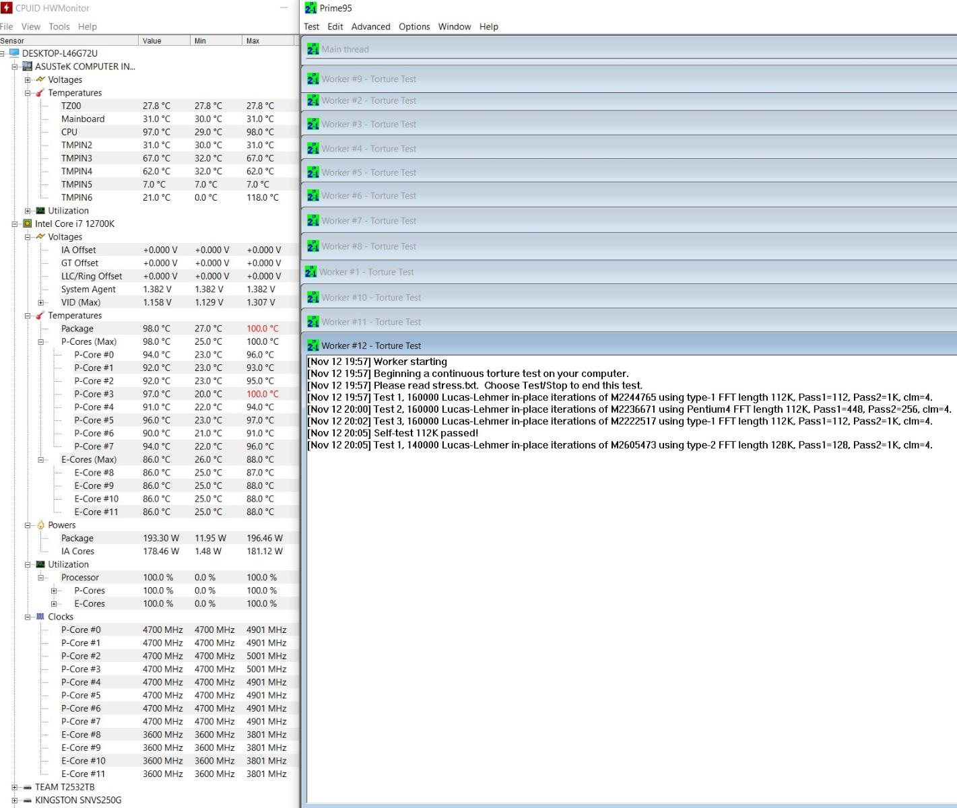Click the Worker #8 window icon
Screen dimensions: 957x808
click(313, 246)
